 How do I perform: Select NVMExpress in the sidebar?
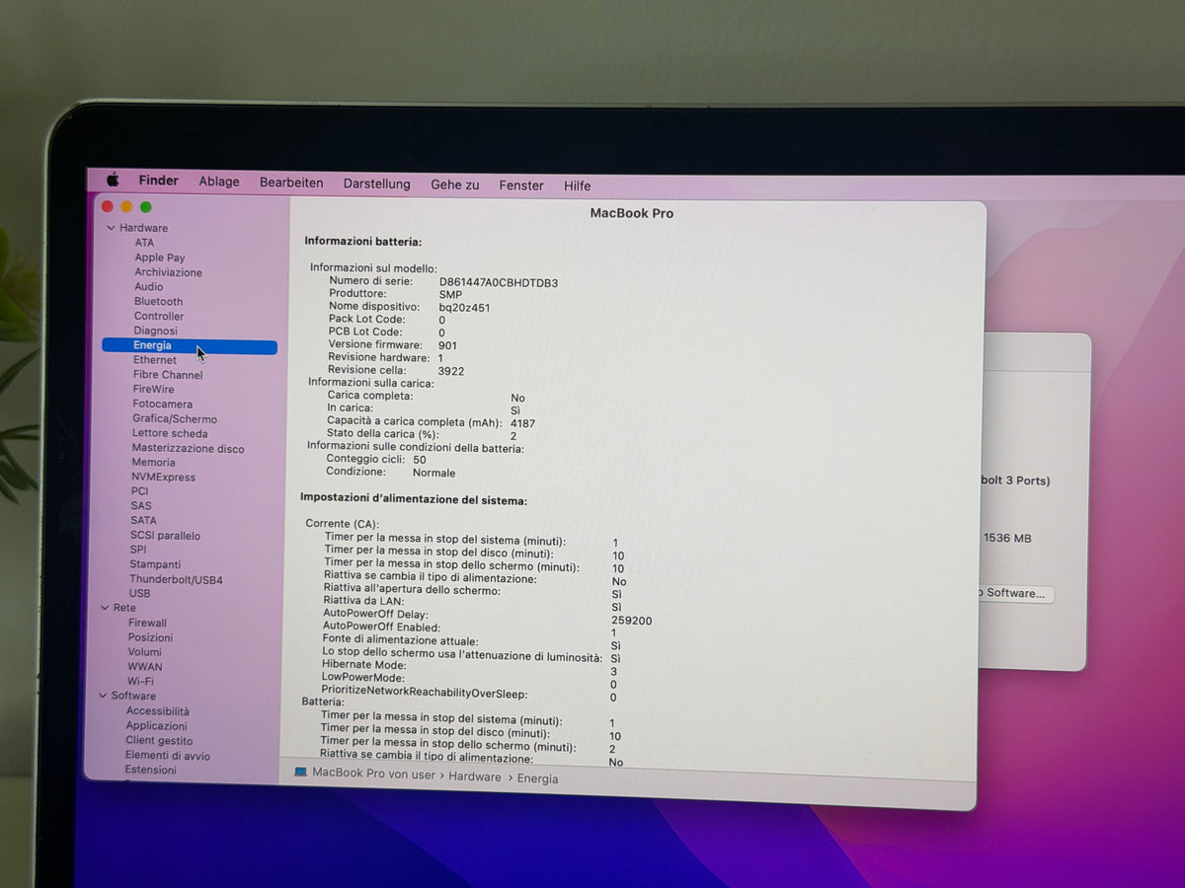point(164,478)
